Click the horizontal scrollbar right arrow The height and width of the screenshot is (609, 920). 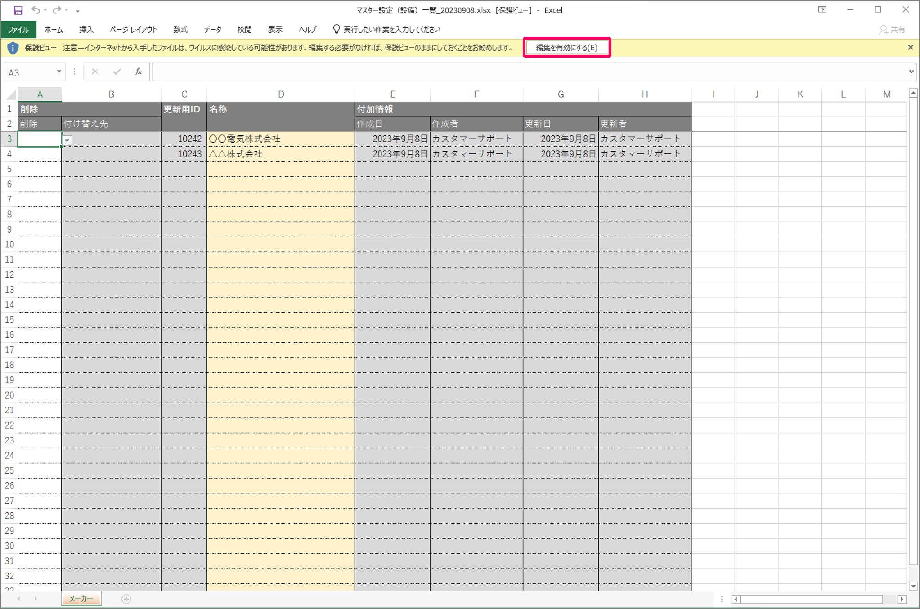(x=902, y=599)
